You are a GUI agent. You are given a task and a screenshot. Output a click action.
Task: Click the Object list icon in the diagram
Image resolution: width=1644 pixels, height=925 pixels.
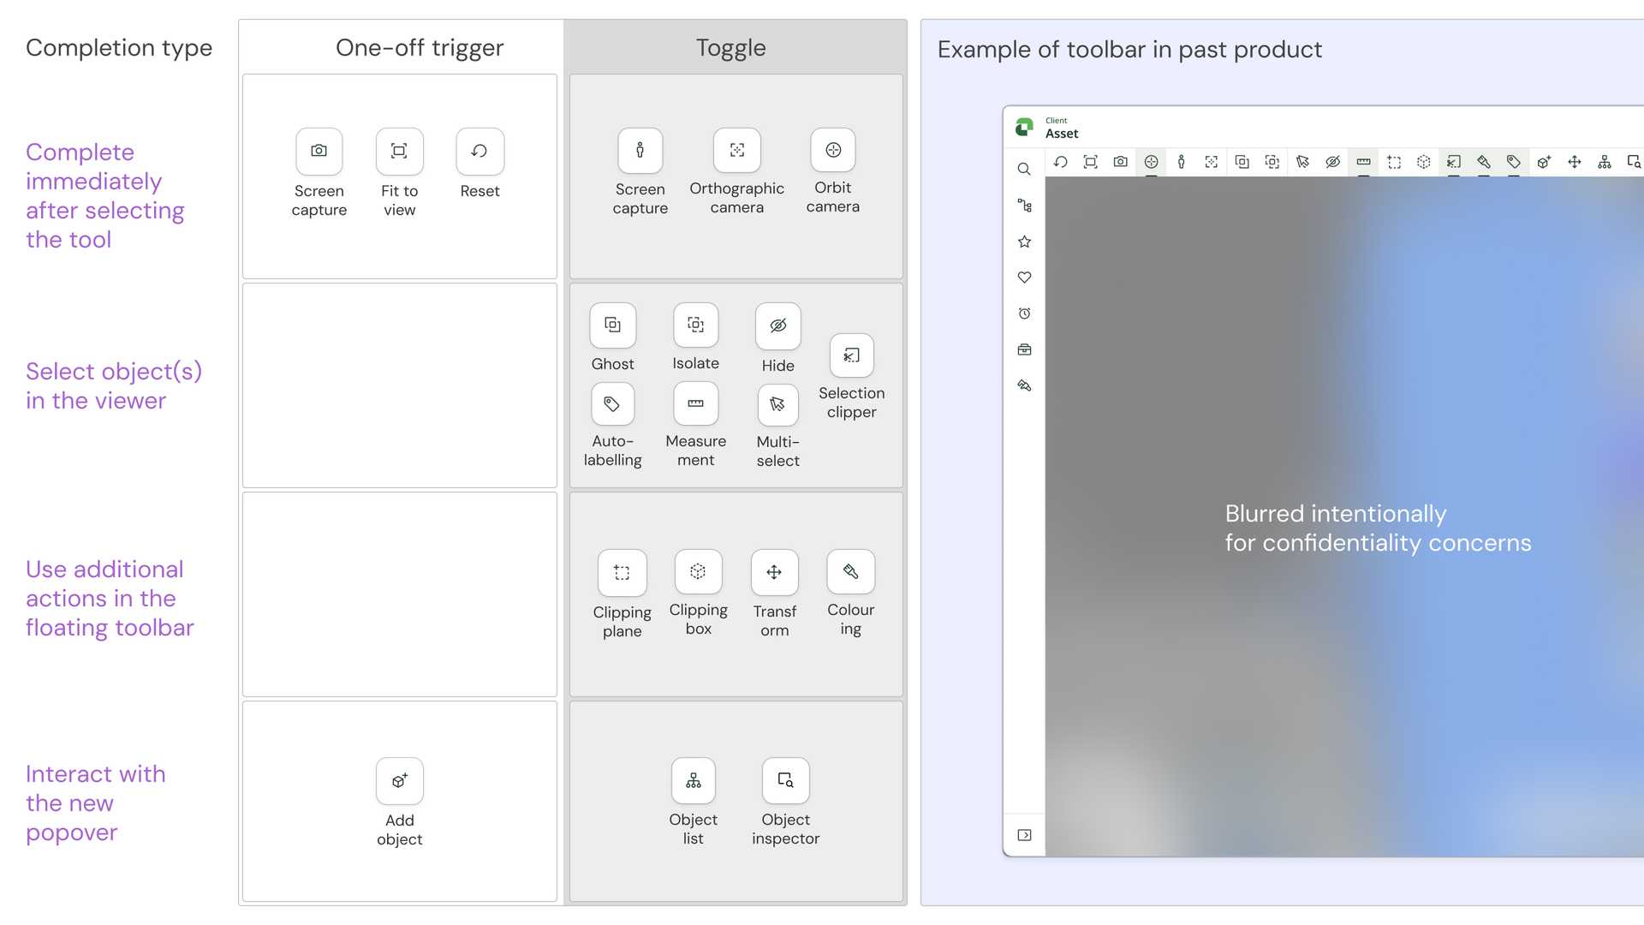[x=693, y=780]
